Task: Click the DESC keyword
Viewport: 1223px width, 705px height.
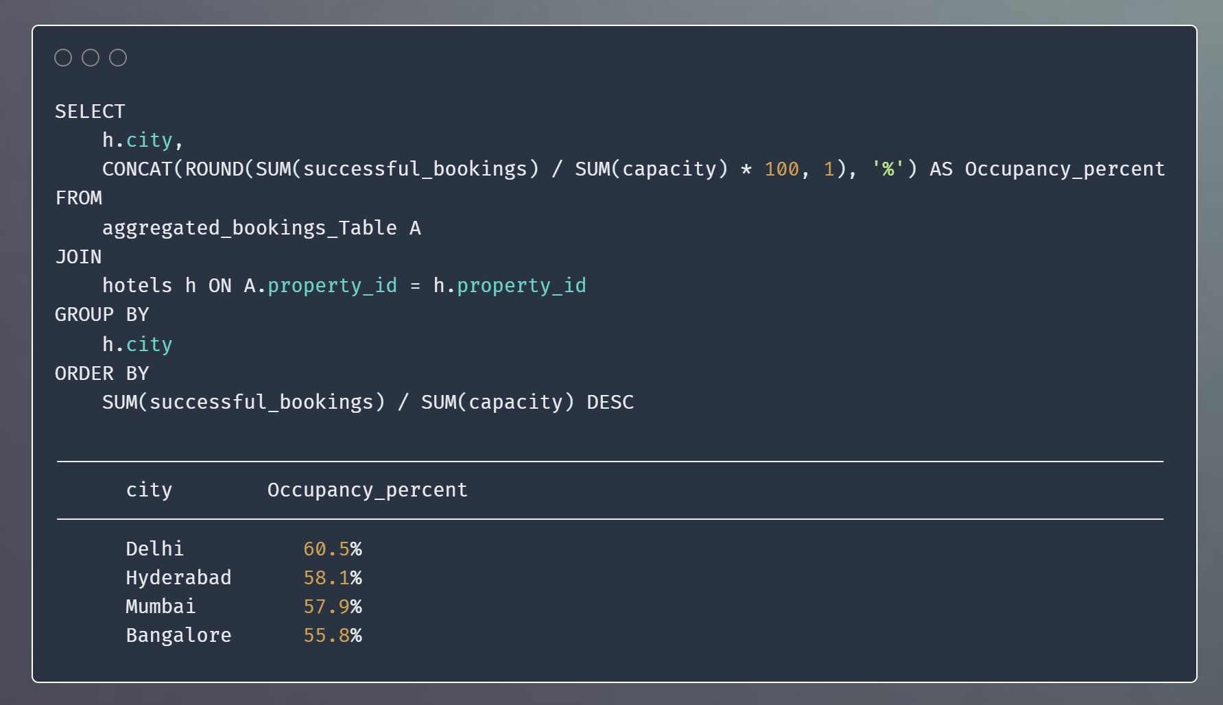Action: coord(610,403)
